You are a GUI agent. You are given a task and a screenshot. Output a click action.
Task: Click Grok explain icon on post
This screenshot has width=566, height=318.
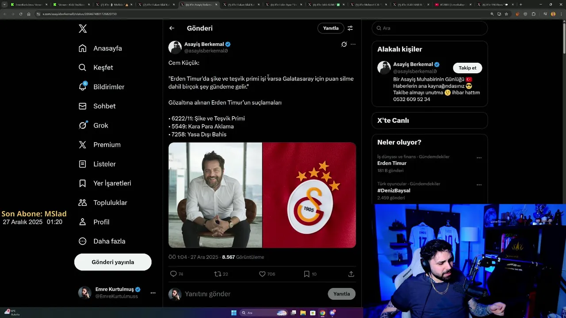pos(344,44)
